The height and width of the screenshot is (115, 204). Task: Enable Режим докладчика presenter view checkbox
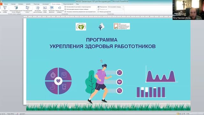click(x=98, y=12)
